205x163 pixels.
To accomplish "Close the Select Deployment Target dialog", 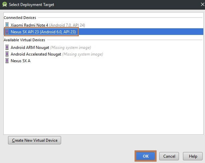I will click(203, 4).
